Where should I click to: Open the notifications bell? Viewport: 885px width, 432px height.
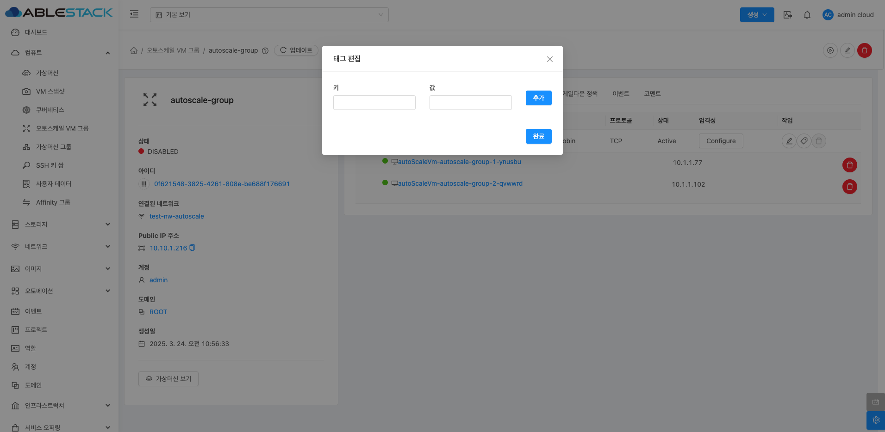(807, 15)
